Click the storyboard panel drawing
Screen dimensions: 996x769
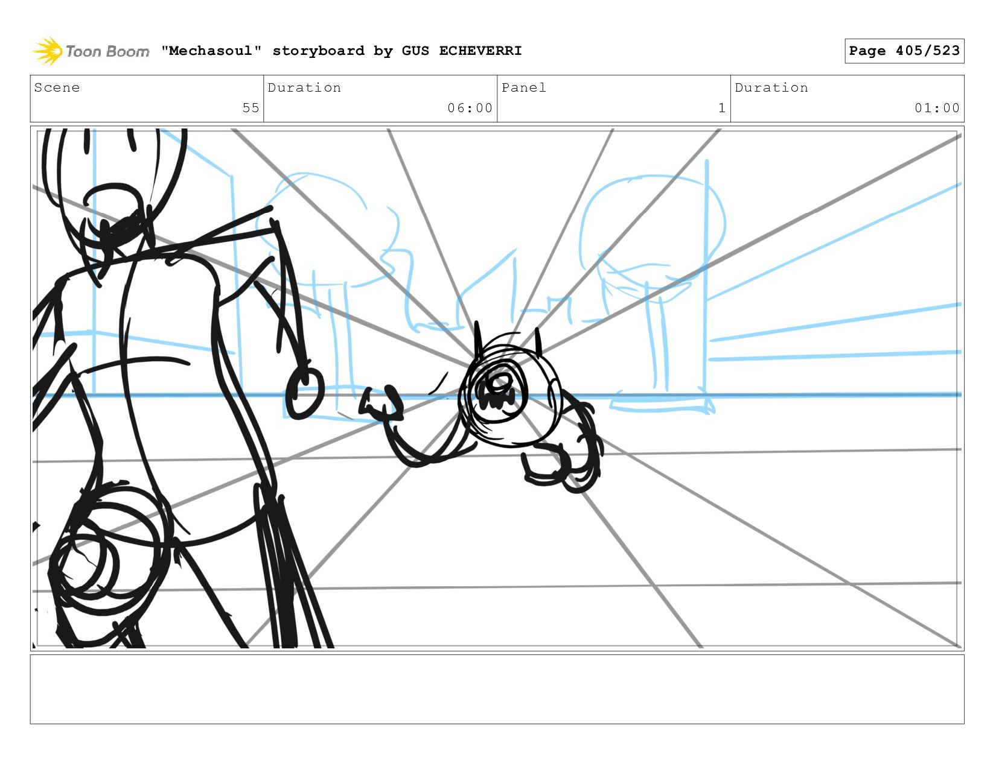[x=497, y=388]
